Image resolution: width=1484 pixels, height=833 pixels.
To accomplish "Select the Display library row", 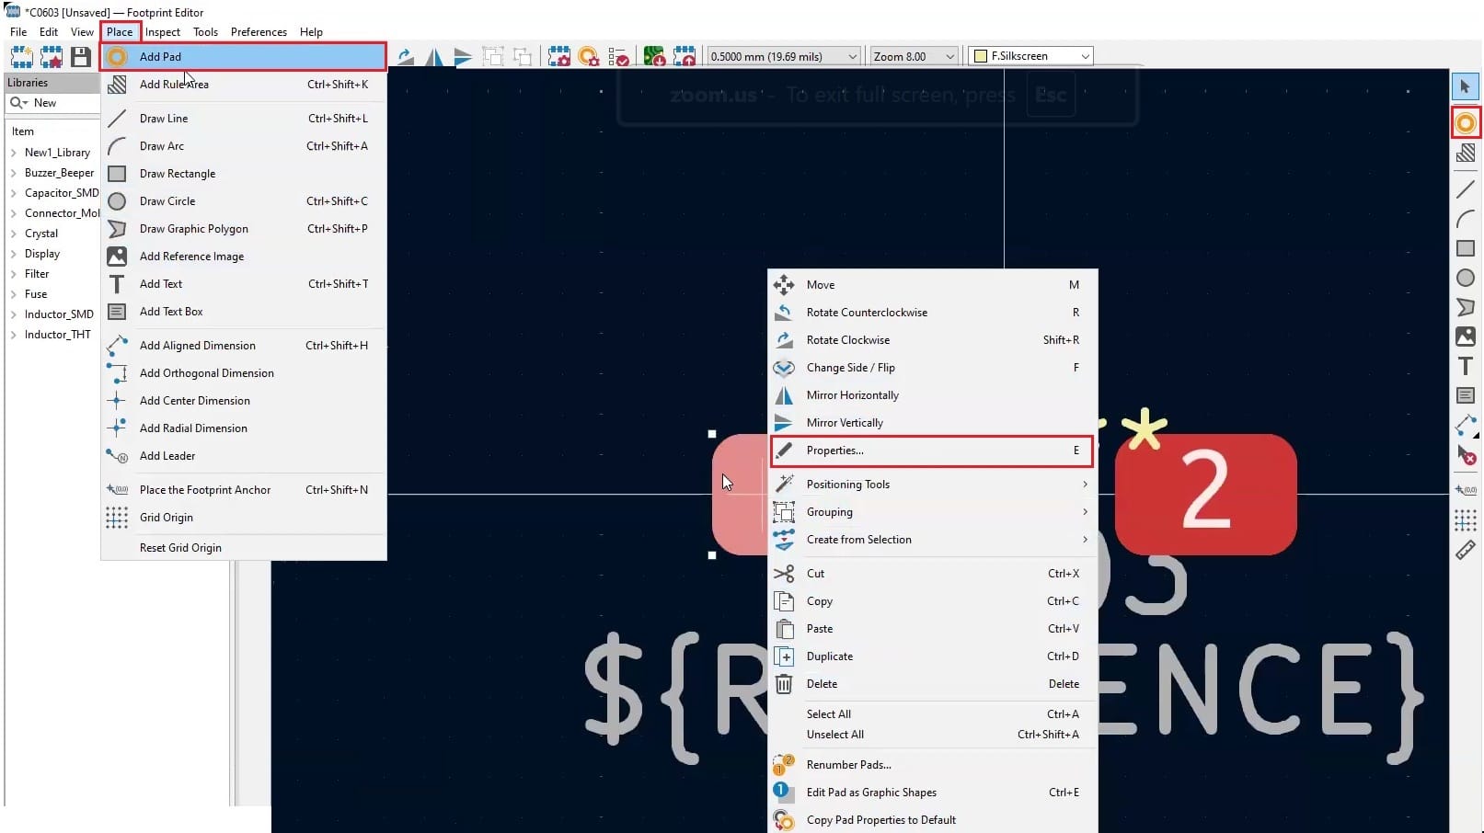I will [52, 254].
